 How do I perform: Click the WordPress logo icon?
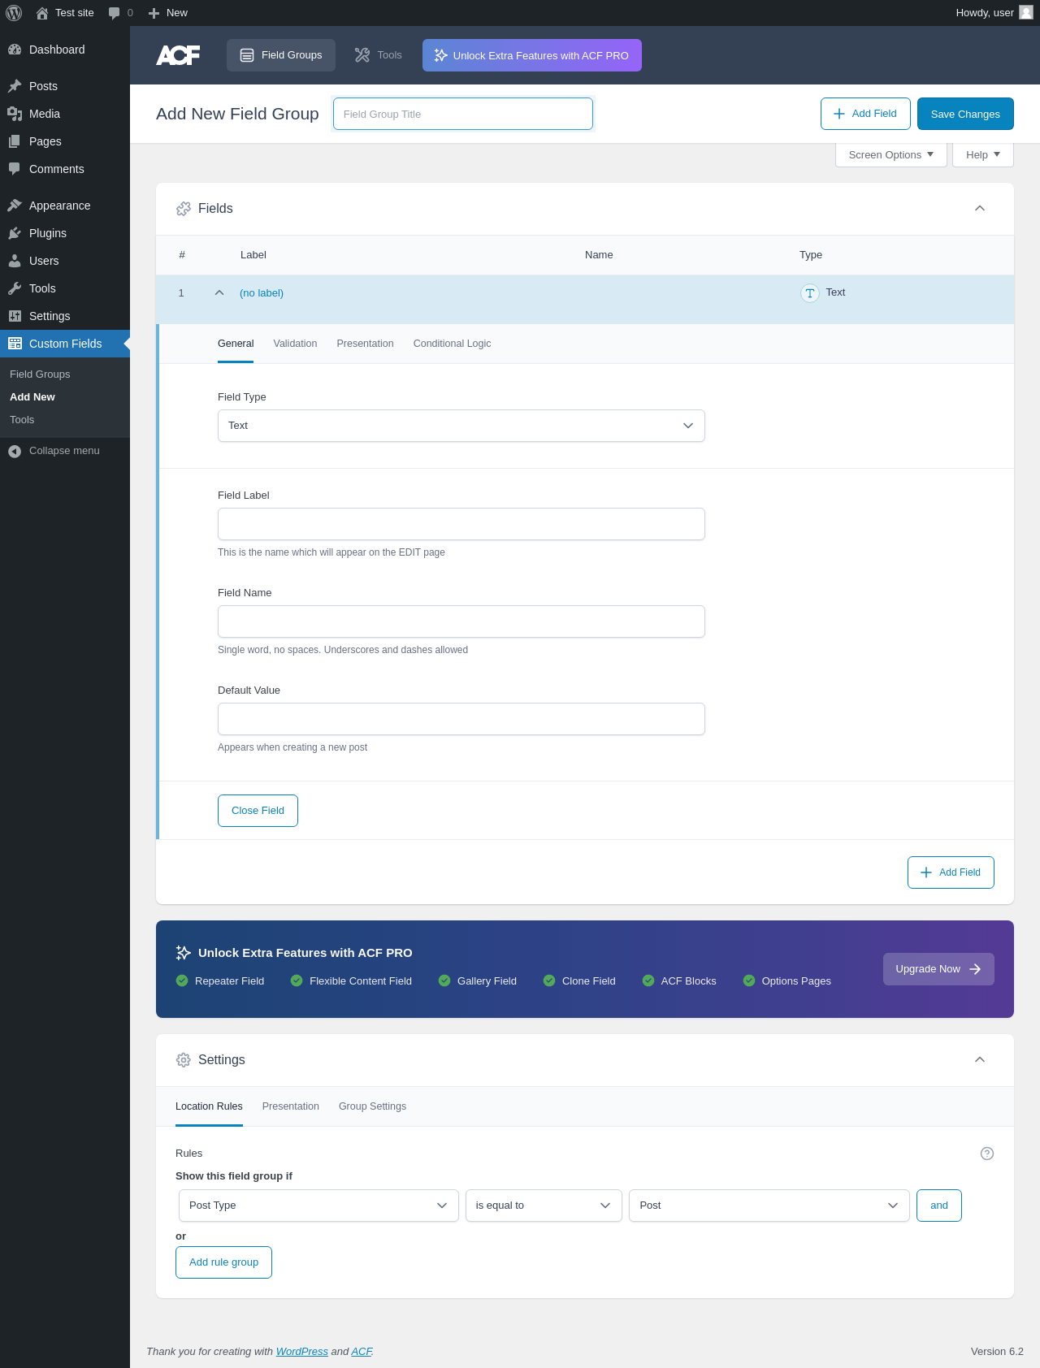point(14,13)
